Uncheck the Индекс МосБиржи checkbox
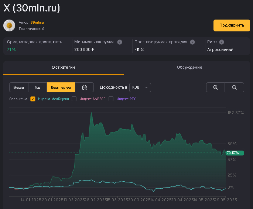 pyautogui.click(x=33, y=99)
